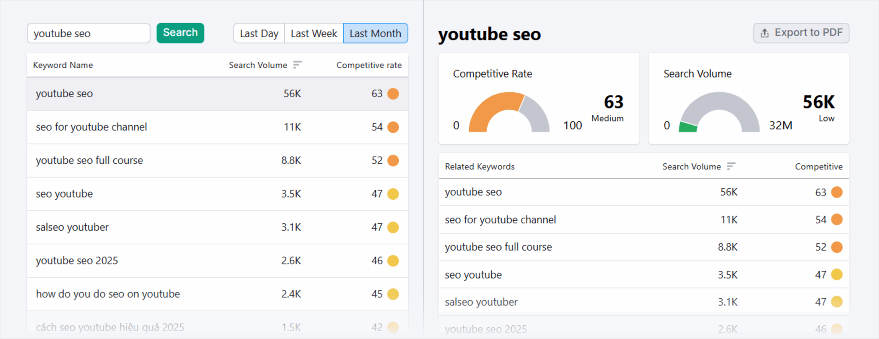Viewport: 879px width, 339px height.
Task: Click the Search Volume gauge chart
Action: click(x=719, y=112)
